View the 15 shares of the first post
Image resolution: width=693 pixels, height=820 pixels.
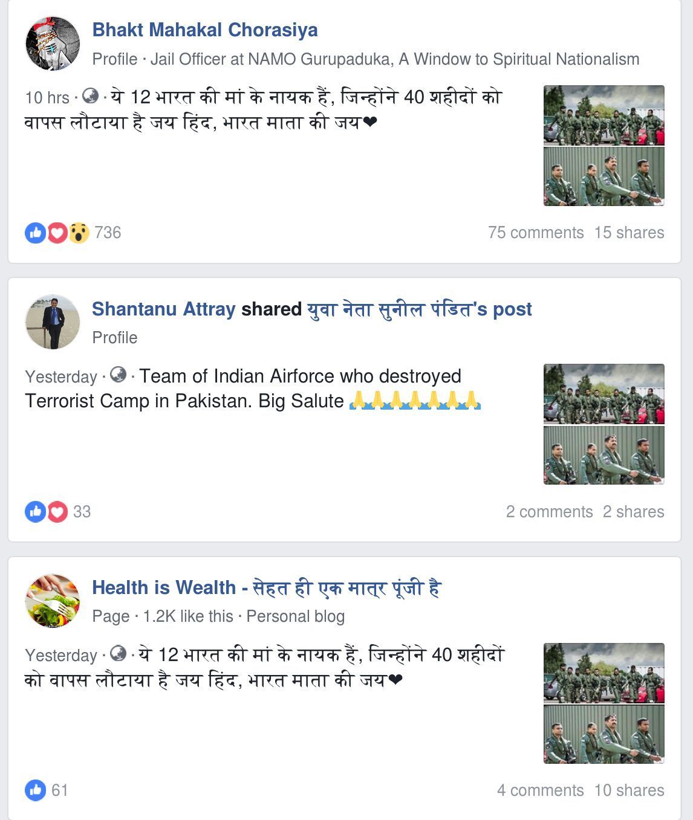click(629, 233)
